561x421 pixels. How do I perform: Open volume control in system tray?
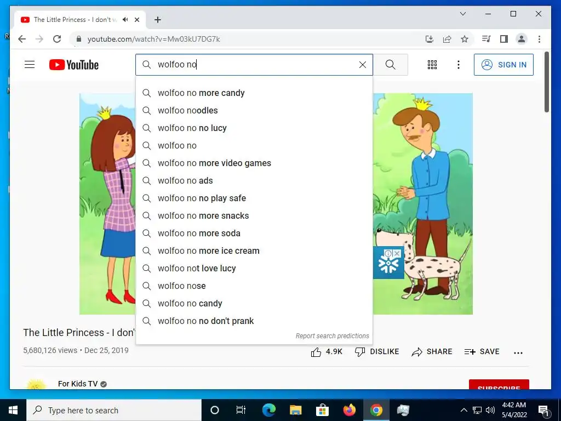click(490, 410)
